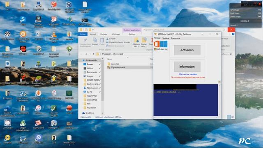The image size is (263, 148).
Task: Click the Information button in KMSAuto
Action: tap(187, 67)
